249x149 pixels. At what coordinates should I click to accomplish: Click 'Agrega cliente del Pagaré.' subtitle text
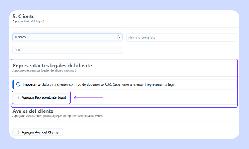pyautogui.click(x=29, y=22)
